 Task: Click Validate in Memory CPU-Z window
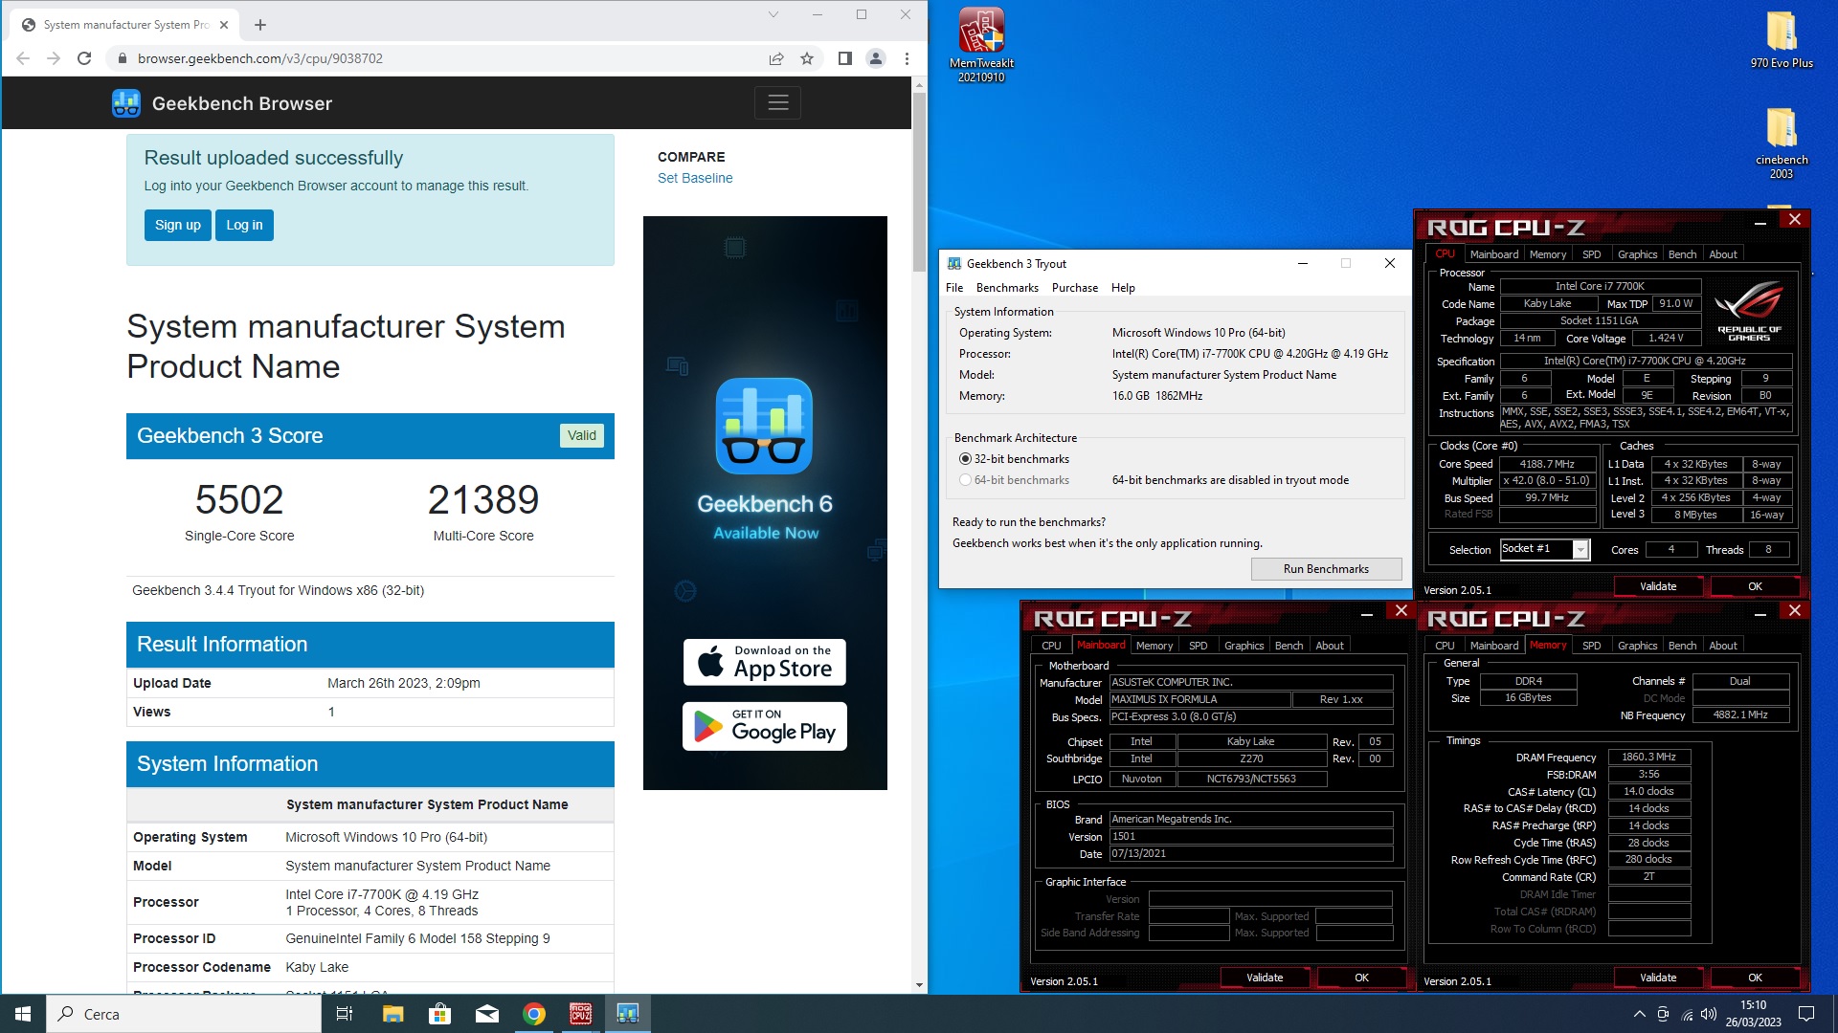click(1658, 978)
